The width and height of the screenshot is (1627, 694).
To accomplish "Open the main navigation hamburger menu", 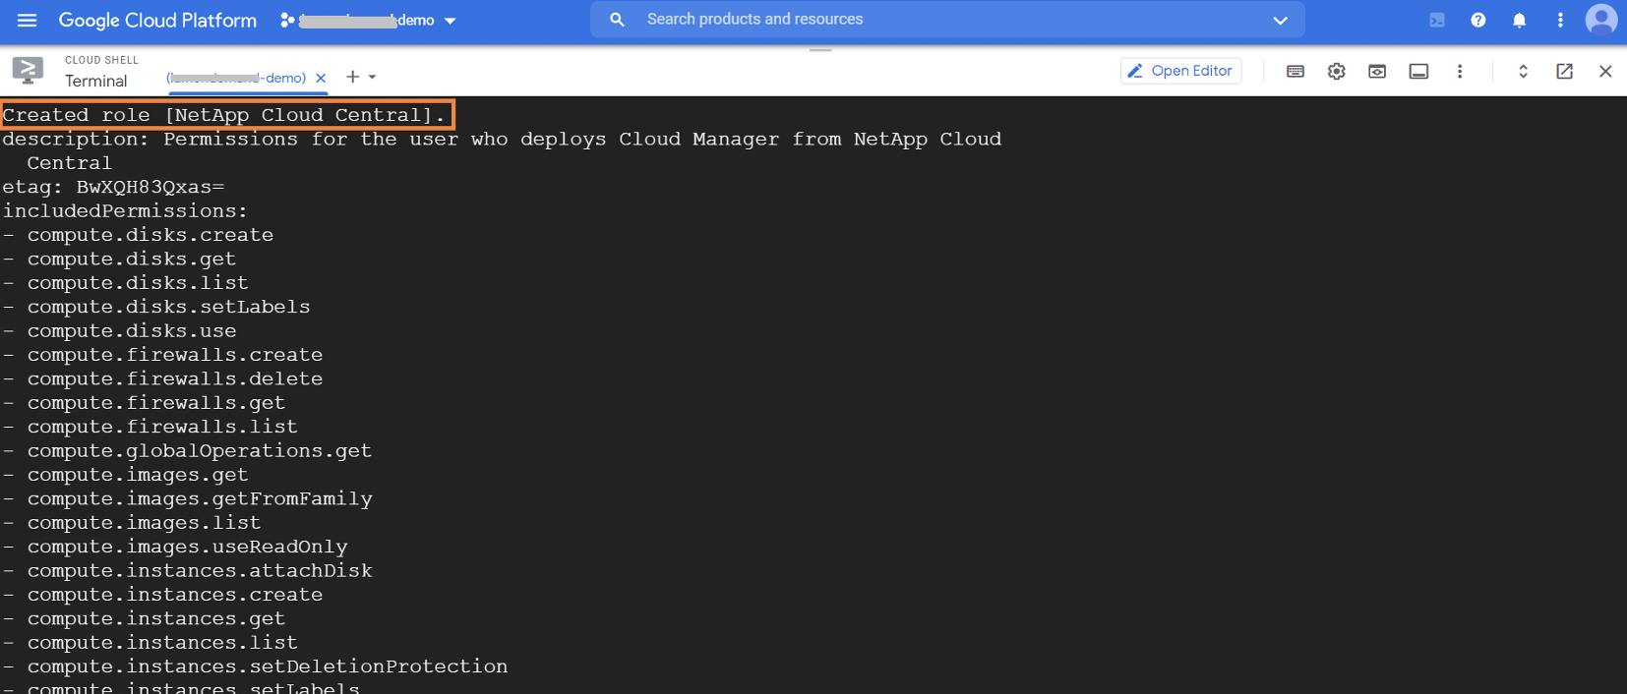I will coord(27,20).
